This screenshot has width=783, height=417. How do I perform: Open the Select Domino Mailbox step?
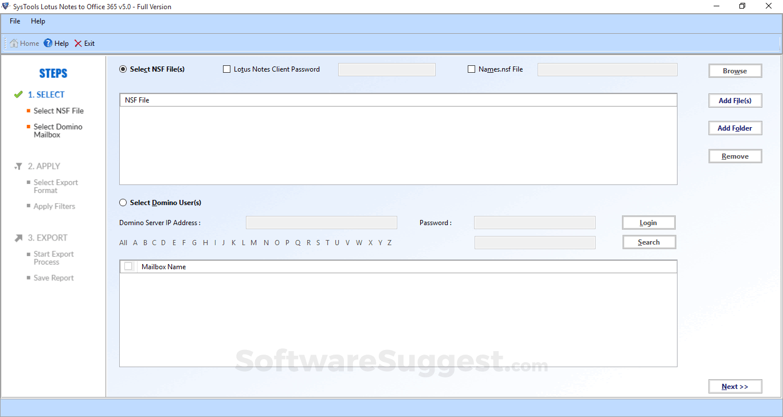(58, 131)
